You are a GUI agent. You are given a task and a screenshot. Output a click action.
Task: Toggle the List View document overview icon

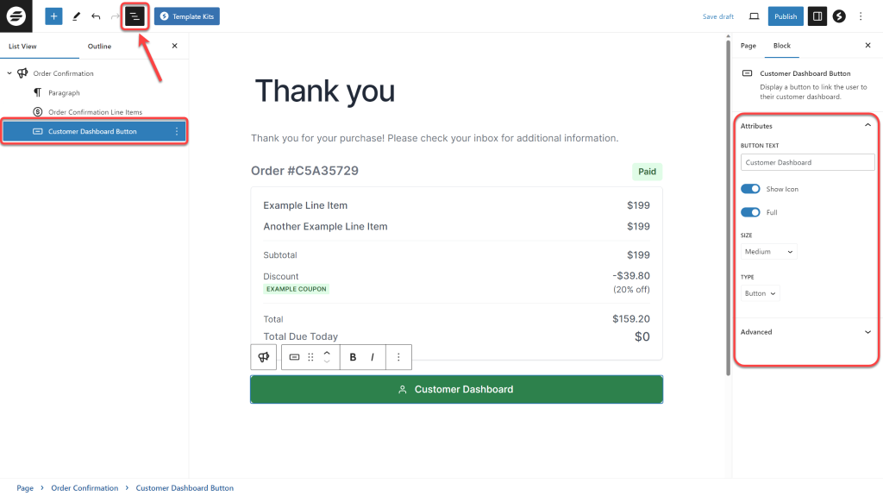pyautogui.click(x=135, y=16)
